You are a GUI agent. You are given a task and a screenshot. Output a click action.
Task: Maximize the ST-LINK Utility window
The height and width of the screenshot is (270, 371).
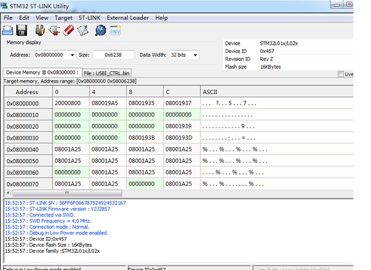(x=349, y=4)
